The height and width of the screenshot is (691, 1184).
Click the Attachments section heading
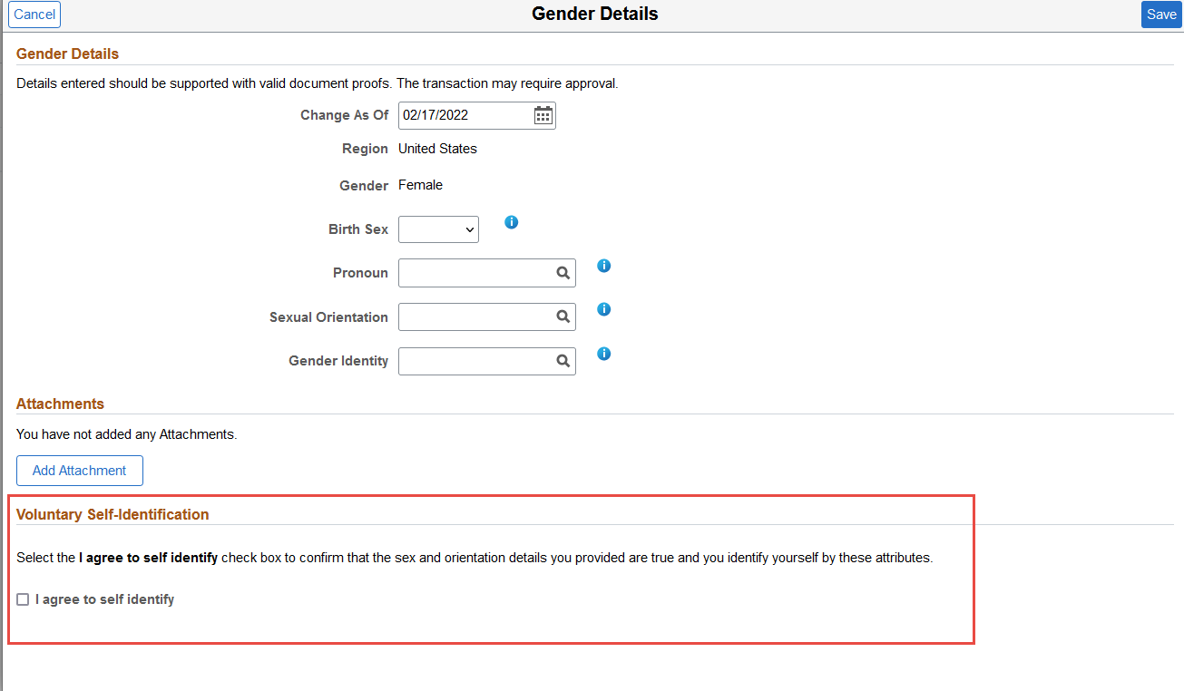(x=60, y=404)
